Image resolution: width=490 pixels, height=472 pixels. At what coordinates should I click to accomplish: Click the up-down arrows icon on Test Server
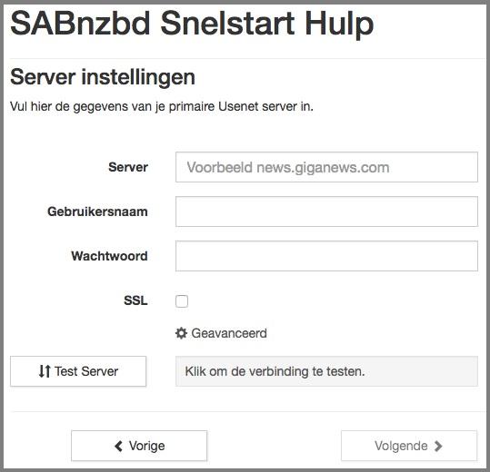[x=45, y=371]
